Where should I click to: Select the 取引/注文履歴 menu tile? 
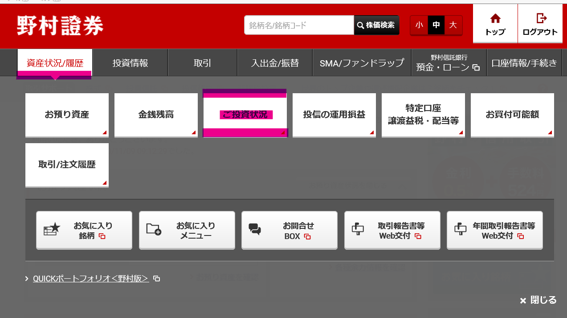click(67, 165)
